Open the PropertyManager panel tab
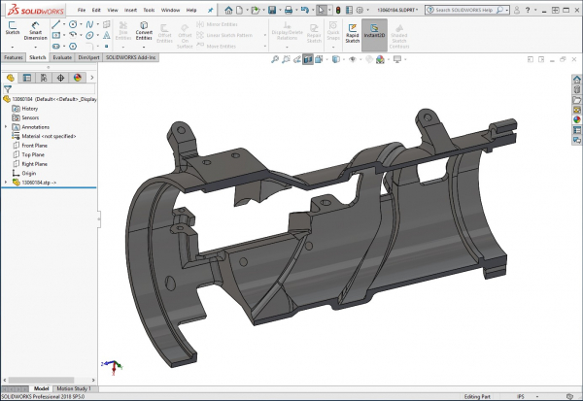583x401 pixels. 27,78
